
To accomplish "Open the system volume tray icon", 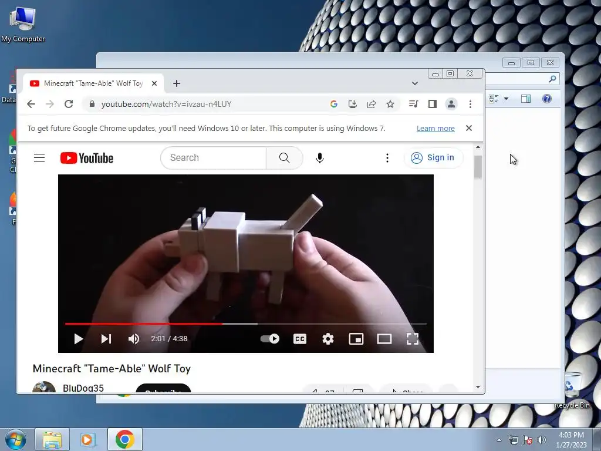I will 542,440.
